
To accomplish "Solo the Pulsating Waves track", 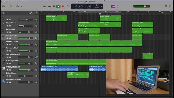I will coord(10,63).
